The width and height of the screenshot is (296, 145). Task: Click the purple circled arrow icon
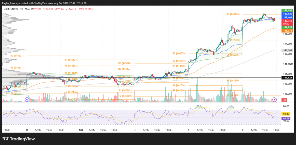(27, 100)
